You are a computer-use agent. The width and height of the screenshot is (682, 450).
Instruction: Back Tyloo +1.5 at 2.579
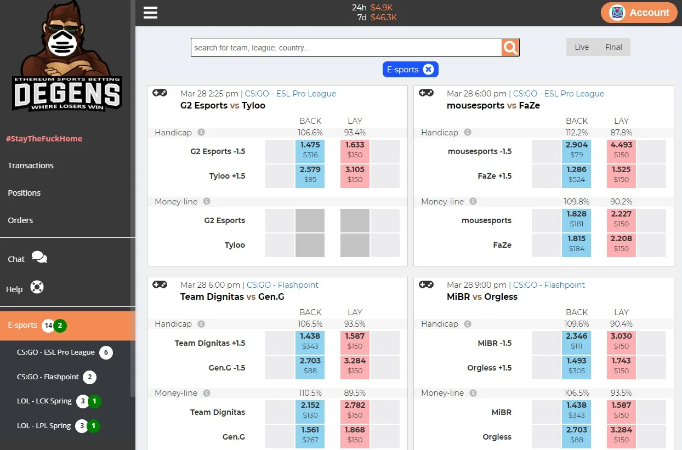(310, 176)
